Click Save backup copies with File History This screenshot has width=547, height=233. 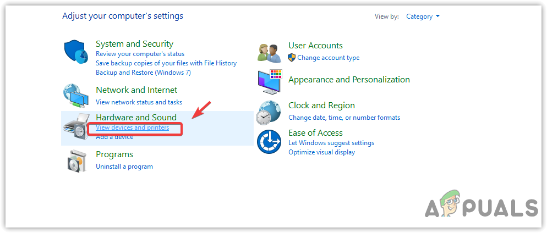pyautogui.click(x=166, y=63)
